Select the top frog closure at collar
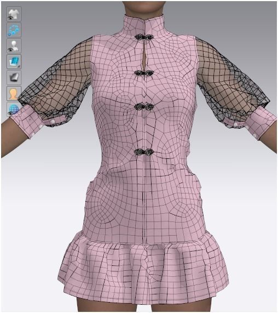Viewport: 278px width, 313px height. tap(144, 37)
